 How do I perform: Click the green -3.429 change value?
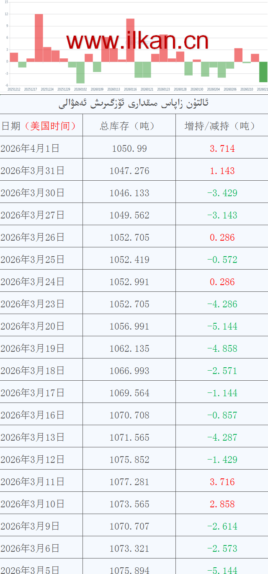point(222,192)
